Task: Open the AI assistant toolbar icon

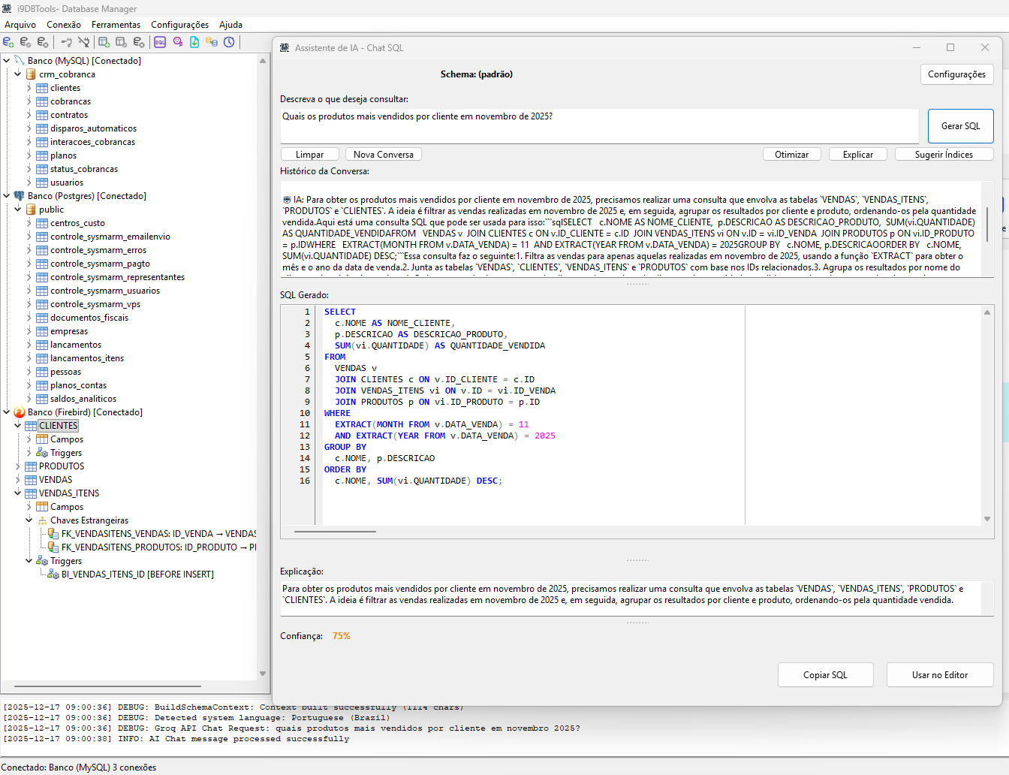Action: coord(178,42)
